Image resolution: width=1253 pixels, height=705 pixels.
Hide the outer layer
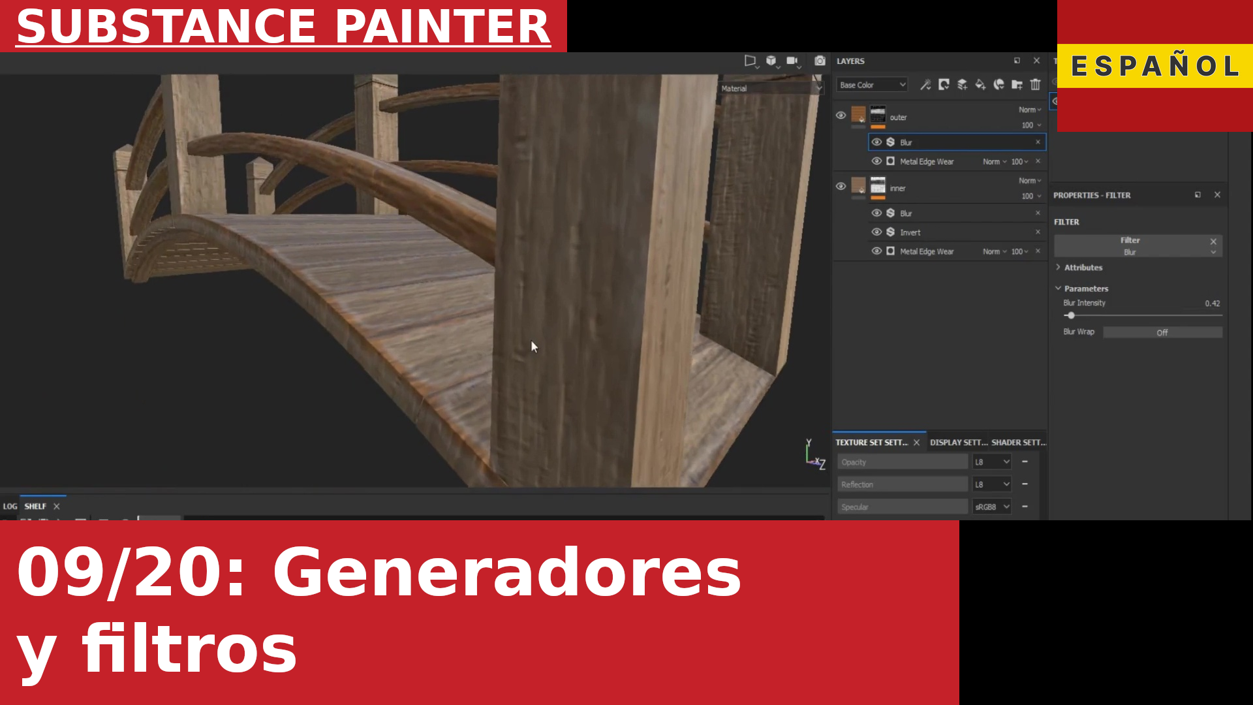[841, 115]
